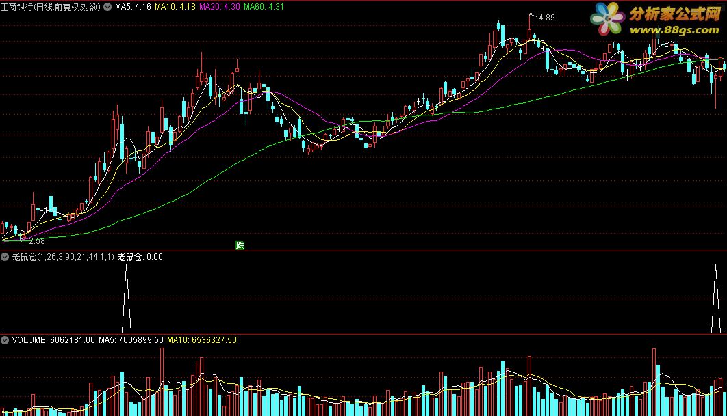Screen dimensions: 727x416
Task: Click the green MA60: 4.31 label
Action: click(x=264, y=7)
